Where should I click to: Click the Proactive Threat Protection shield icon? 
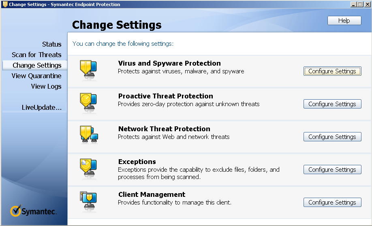click(x=88, y=102)
